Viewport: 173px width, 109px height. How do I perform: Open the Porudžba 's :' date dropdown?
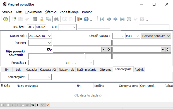[91, 63]
